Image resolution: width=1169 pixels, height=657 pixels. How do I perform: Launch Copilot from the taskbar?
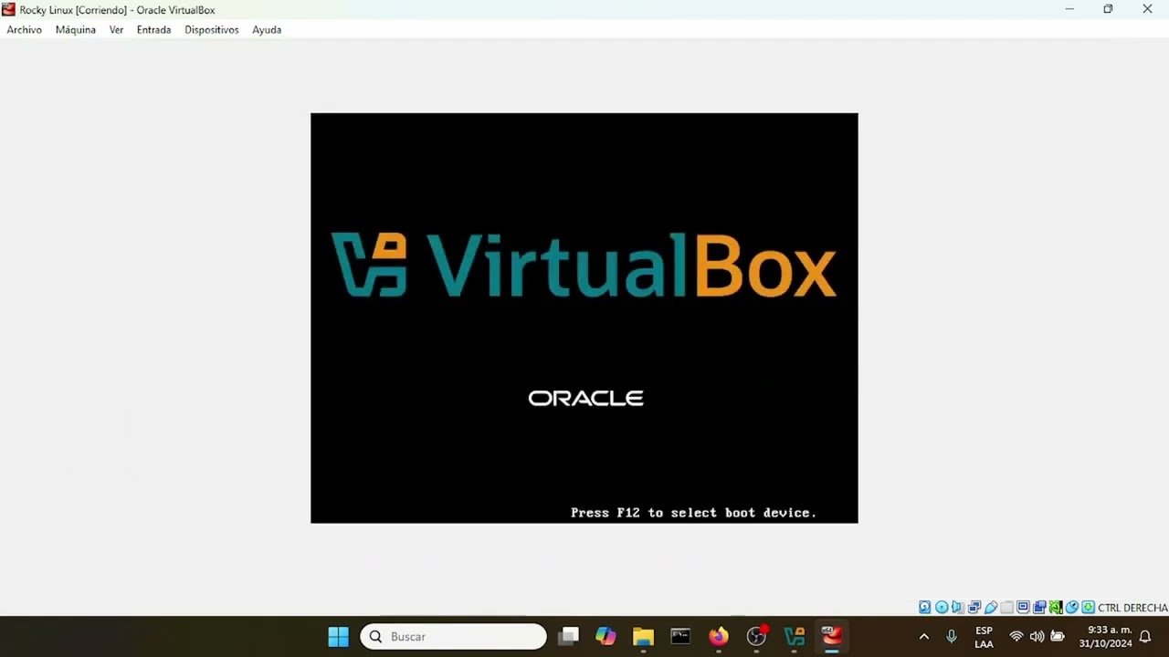click(x=606, y=636)
